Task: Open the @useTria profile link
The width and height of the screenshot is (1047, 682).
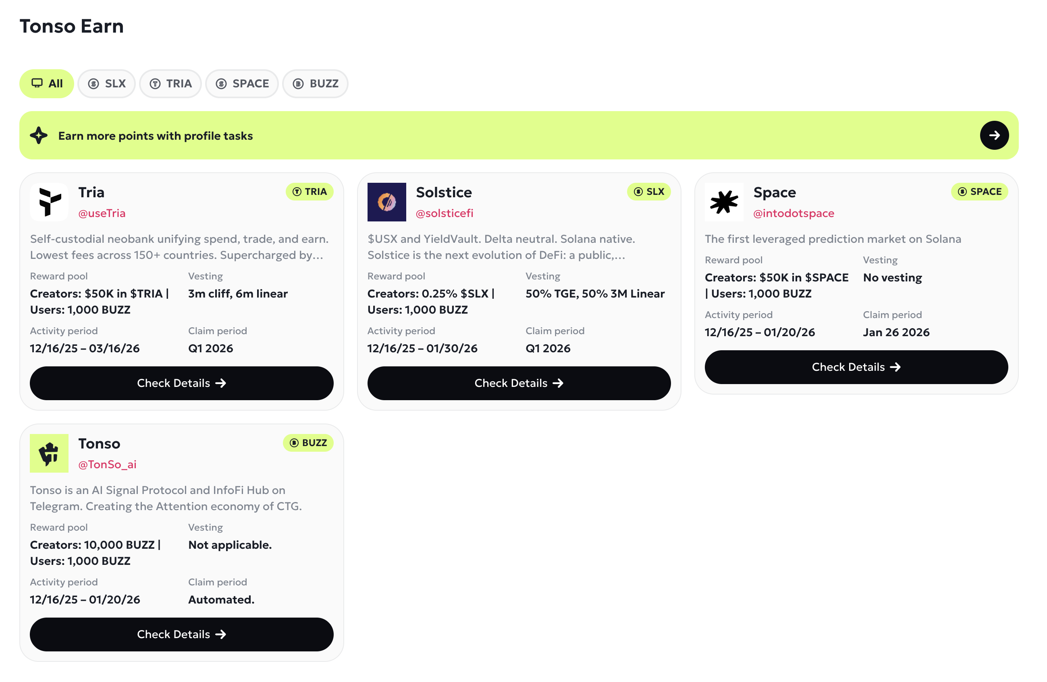Action: click(102, 213)
